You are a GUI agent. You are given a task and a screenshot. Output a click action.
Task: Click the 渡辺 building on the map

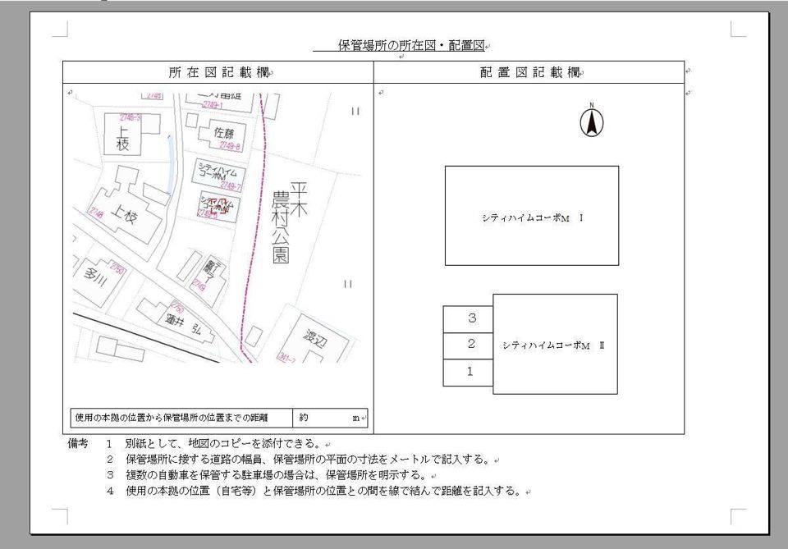pyautogui.click(x=311, y=336)
